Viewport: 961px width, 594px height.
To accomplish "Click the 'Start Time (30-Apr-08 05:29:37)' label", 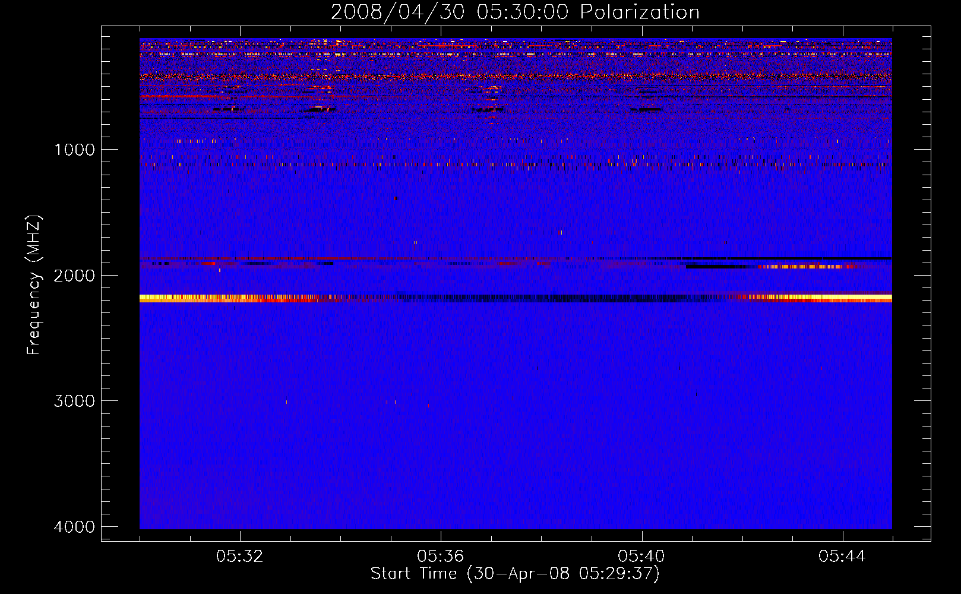I will 515,574.
